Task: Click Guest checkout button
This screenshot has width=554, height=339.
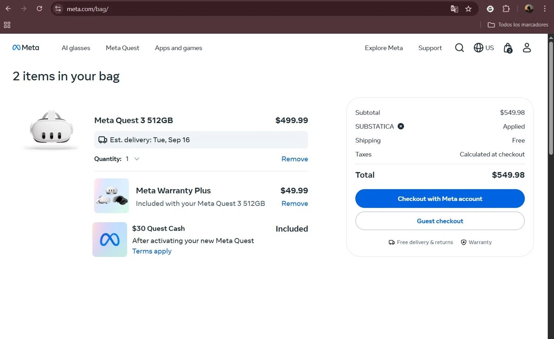Action: point(440,221)
